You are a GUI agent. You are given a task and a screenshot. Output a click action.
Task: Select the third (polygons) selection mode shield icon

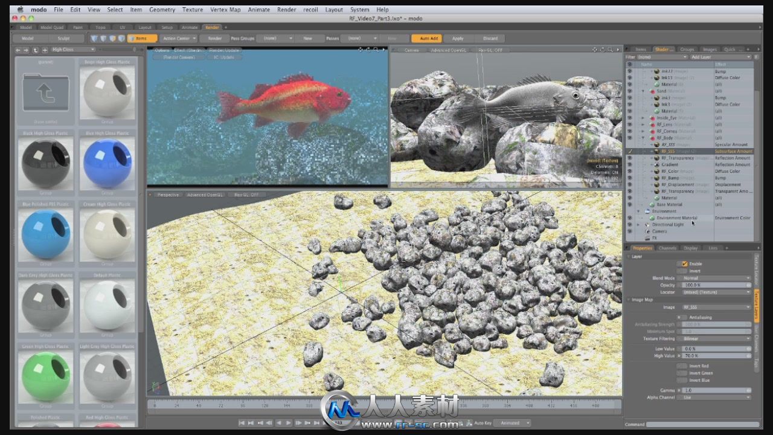tap(112, 38)
